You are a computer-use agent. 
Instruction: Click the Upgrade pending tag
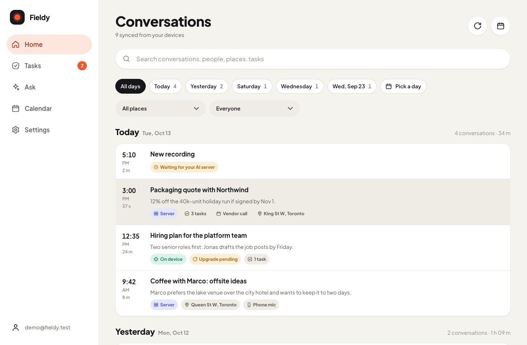[215, 259]
